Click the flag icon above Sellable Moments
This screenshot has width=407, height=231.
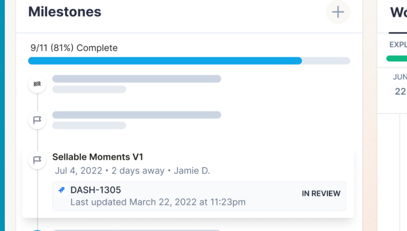(37, 120)
